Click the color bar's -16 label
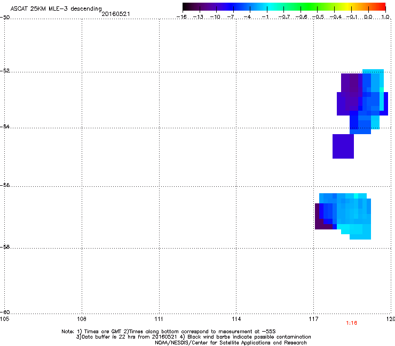Screen dimensions: 395x346 [x=181, y=17]
